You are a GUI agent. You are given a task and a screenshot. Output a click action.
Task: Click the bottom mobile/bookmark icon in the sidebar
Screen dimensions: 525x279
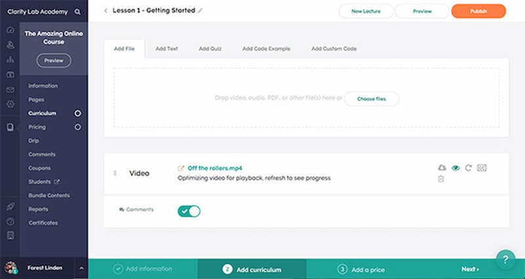pyautogui.click(x=10, y=236)
